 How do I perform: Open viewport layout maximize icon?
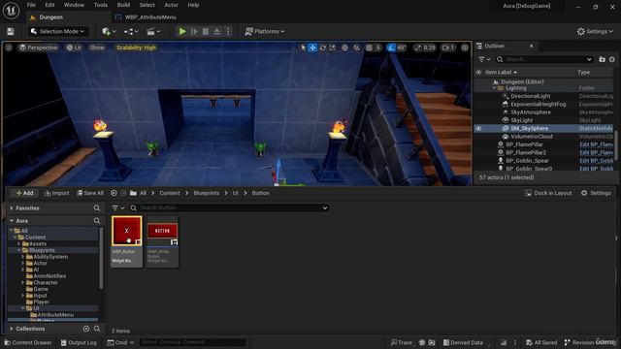tap(465, 48)
